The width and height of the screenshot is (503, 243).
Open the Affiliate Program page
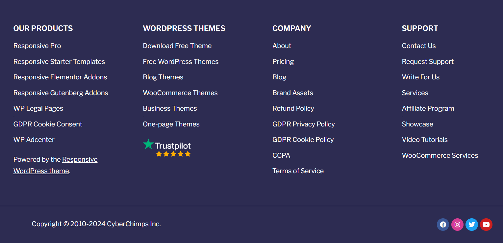pos(428,108)
